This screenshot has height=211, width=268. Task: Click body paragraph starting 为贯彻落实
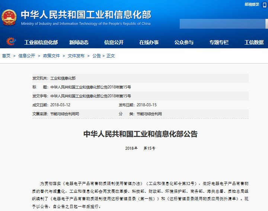(x=140, y=195)
